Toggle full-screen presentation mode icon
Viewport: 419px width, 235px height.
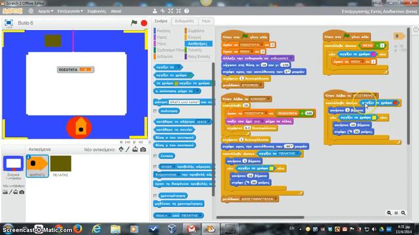click(x=9, y=23)
